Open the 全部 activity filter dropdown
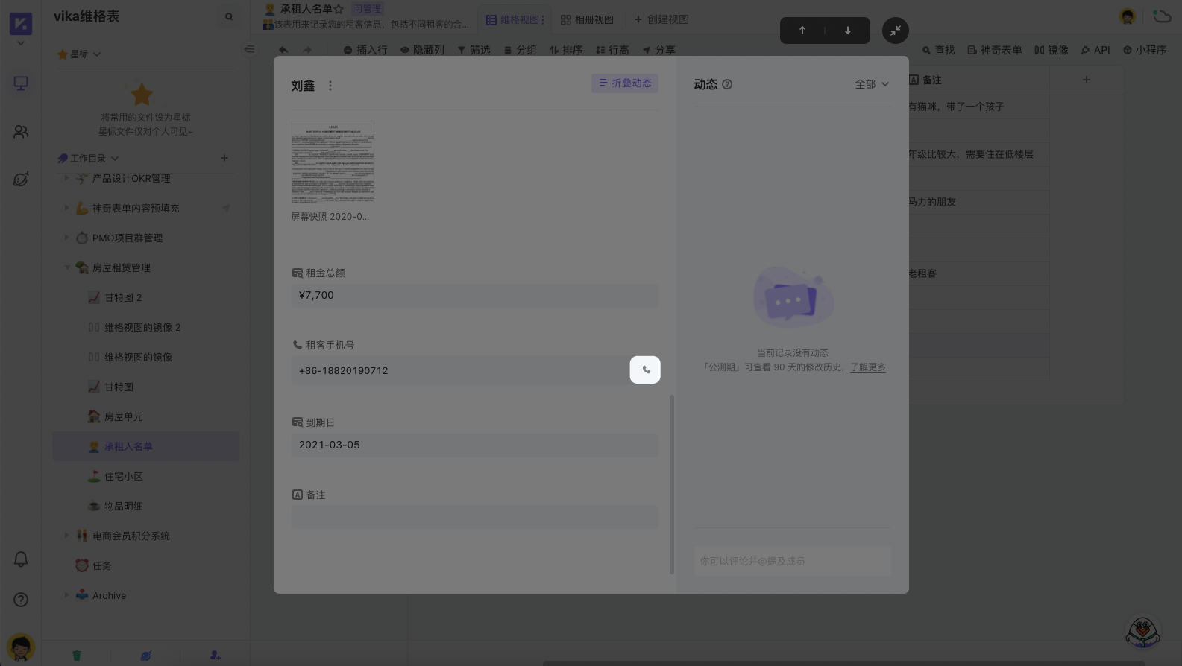The width and height of the screenshot is (1182, 666). [x=871, y=84]
